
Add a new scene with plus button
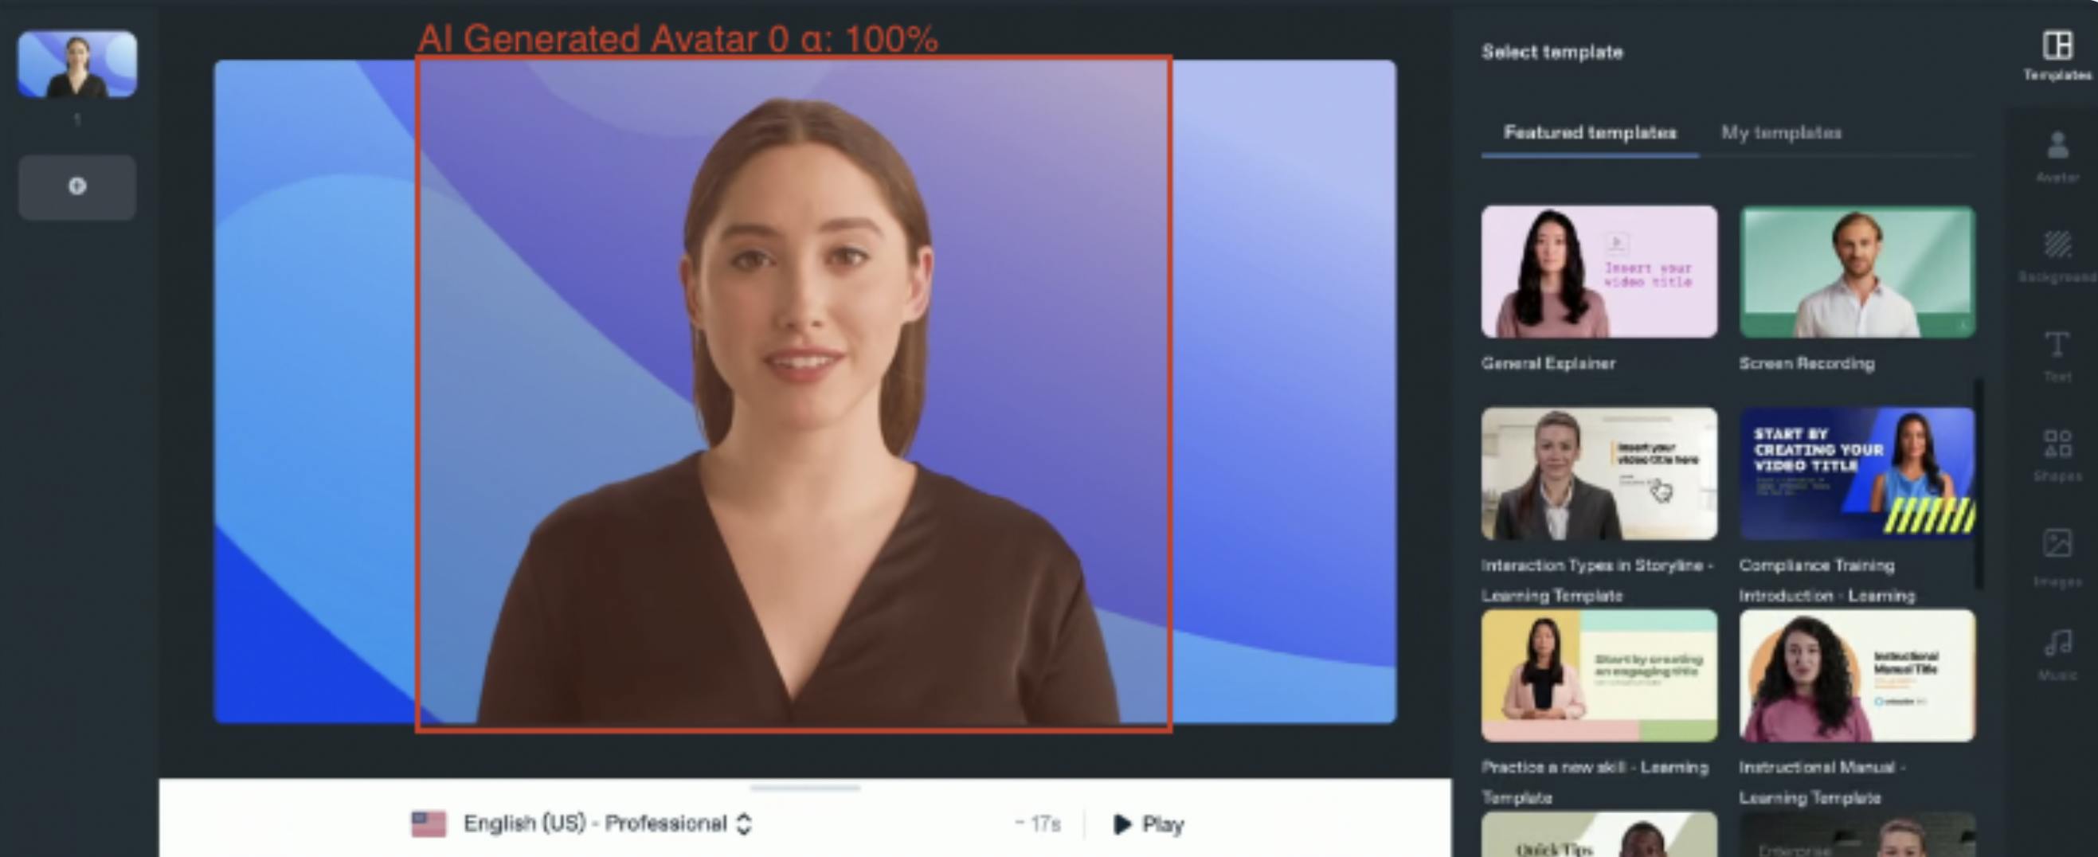tap(77, 186)
